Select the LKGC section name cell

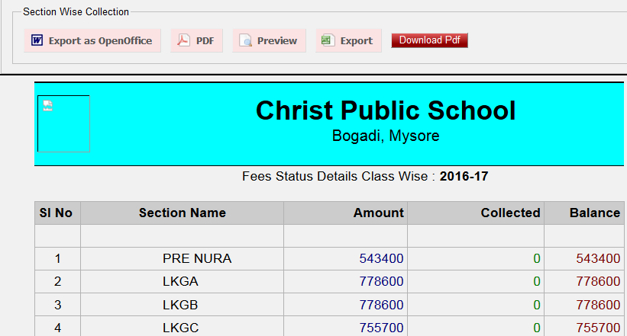click(180, 328)
